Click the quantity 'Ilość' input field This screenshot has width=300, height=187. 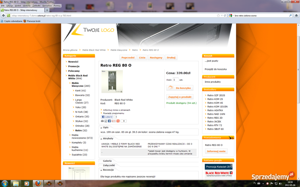click(175, 80)
